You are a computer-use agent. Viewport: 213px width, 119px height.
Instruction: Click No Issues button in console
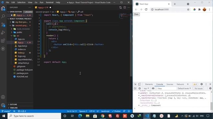click(x=198, y=88)
